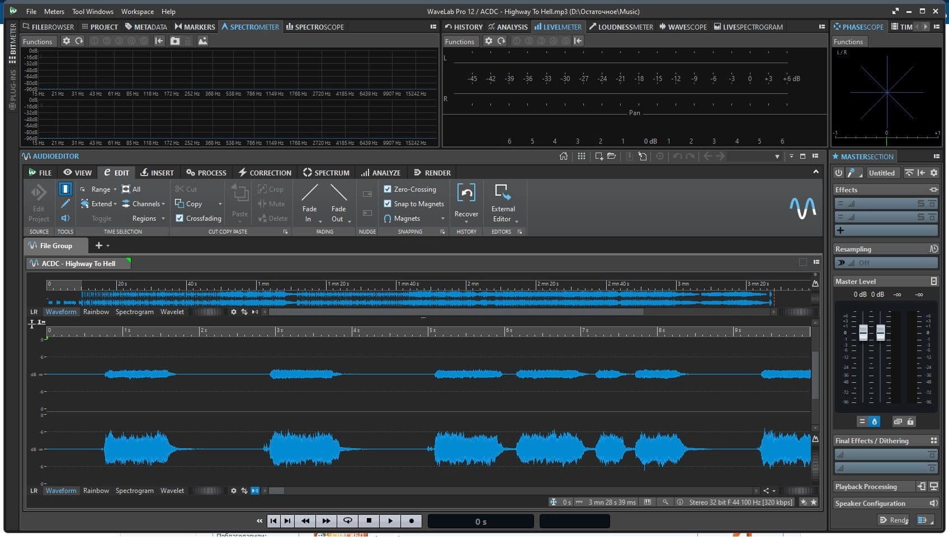949x541 pixels.
Task: Open the LOUDNESSMETER tab
Action: [x=621, y=27]
